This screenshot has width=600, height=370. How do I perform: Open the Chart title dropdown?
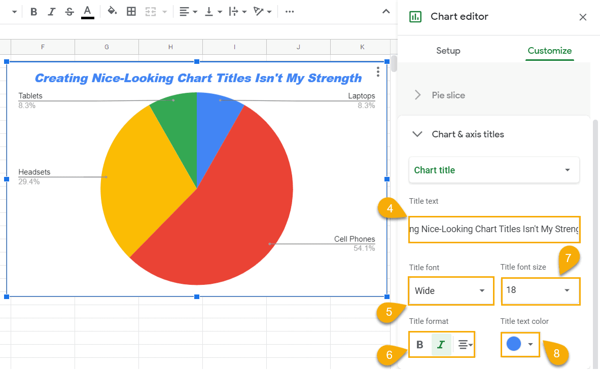(494, 170)
